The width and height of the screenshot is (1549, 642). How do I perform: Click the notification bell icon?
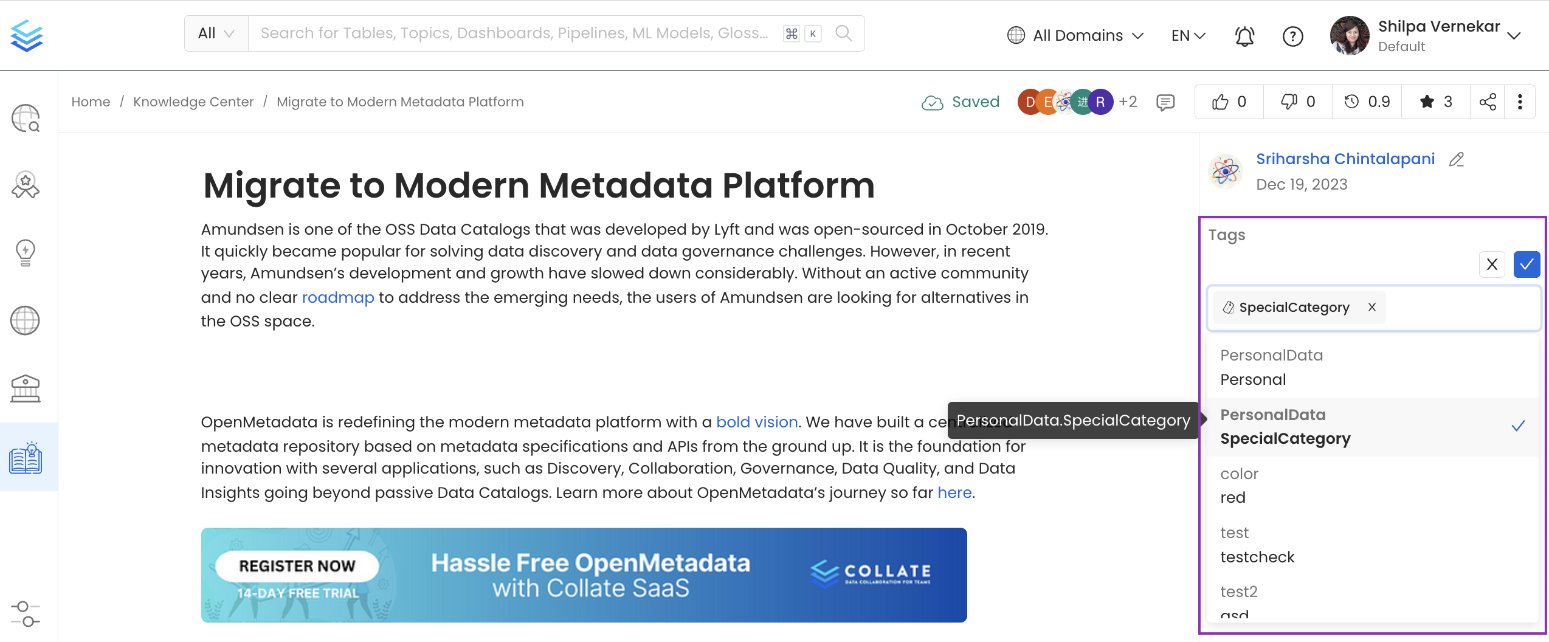[x=1244, y=36]
